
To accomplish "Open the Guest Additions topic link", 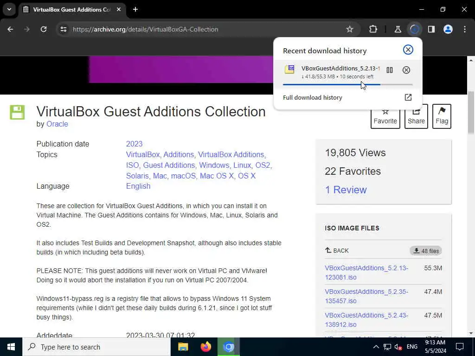I will 169,165.
